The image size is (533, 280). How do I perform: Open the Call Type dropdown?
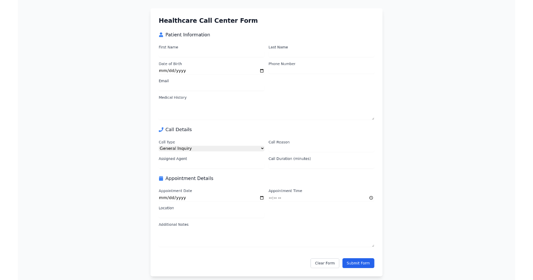pos(211,148)
